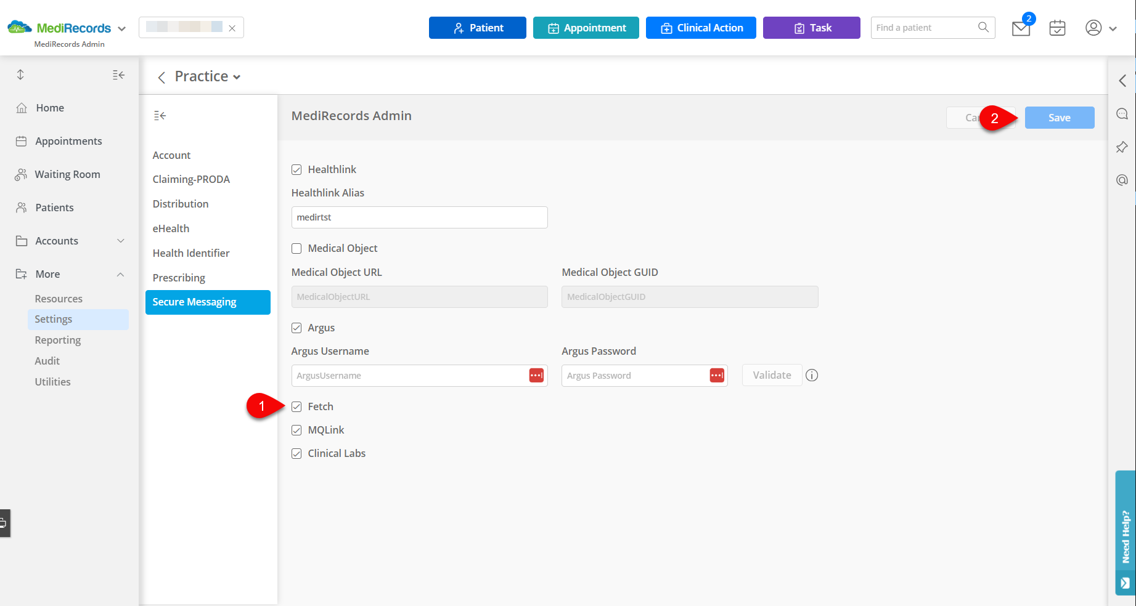Open the Claiming-PRODA section
Screen dimensions: 1136x606
pyautogui.click(x=191, y=179)
